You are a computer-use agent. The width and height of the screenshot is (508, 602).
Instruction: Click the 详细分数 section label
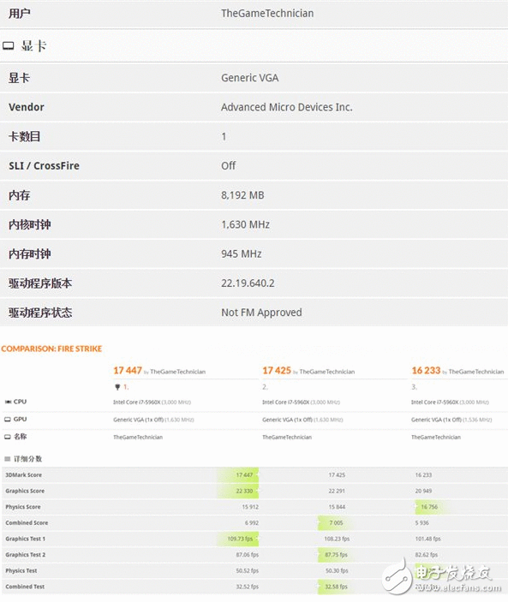(27, 459)
